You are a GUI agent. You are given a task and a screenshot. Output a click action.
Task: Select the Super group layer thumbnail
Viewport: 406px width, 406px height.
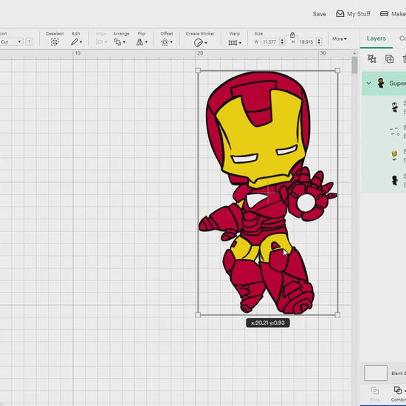381,83
